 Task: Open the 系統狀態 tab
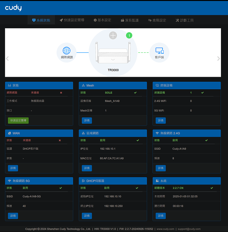coord(41,20)
